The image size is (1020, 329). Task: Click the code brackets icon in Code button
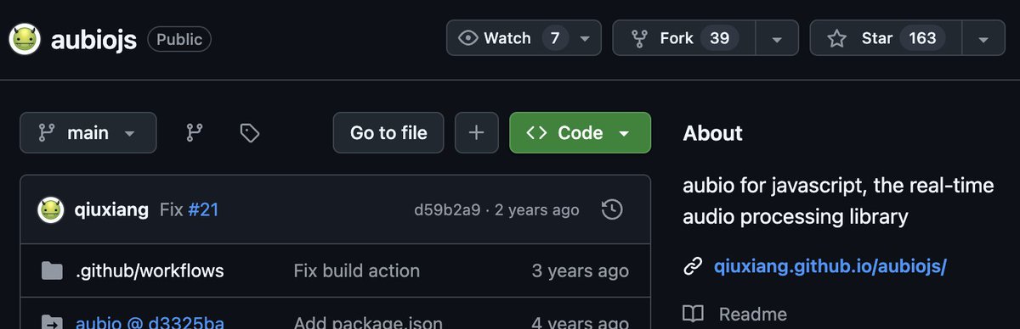(x=536, y=133)
